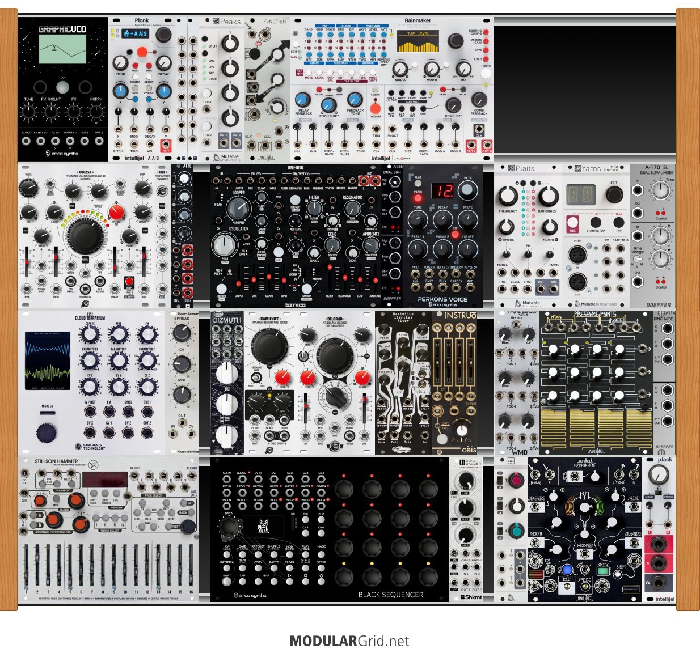Click the Ring Mod A-114 top X In jack

click(x=667, y=329)
